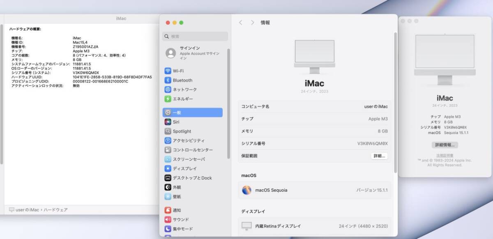
Task: Click ハードウェア in the path bar
Action: [56, 210]
